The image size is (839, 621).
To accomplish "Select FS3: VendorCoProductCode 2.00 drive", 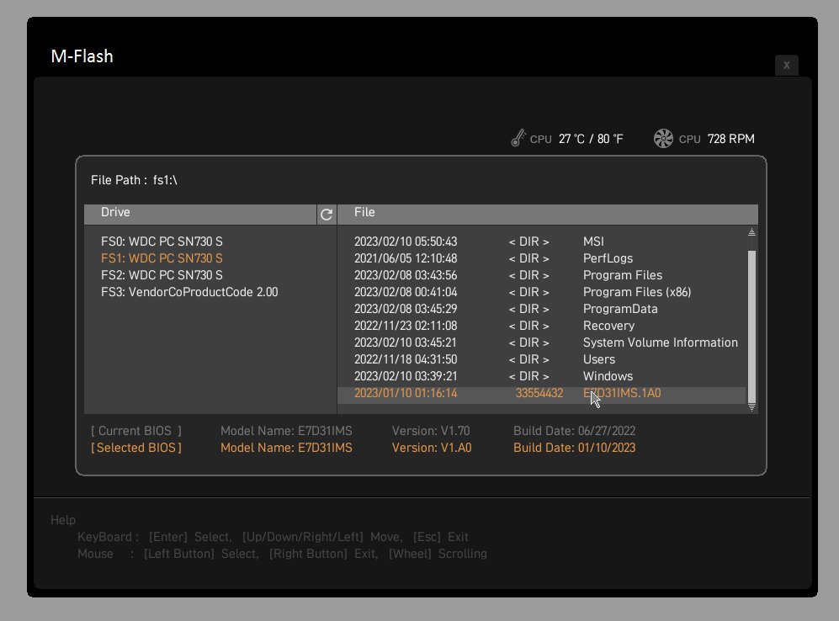I will point(189,292).
